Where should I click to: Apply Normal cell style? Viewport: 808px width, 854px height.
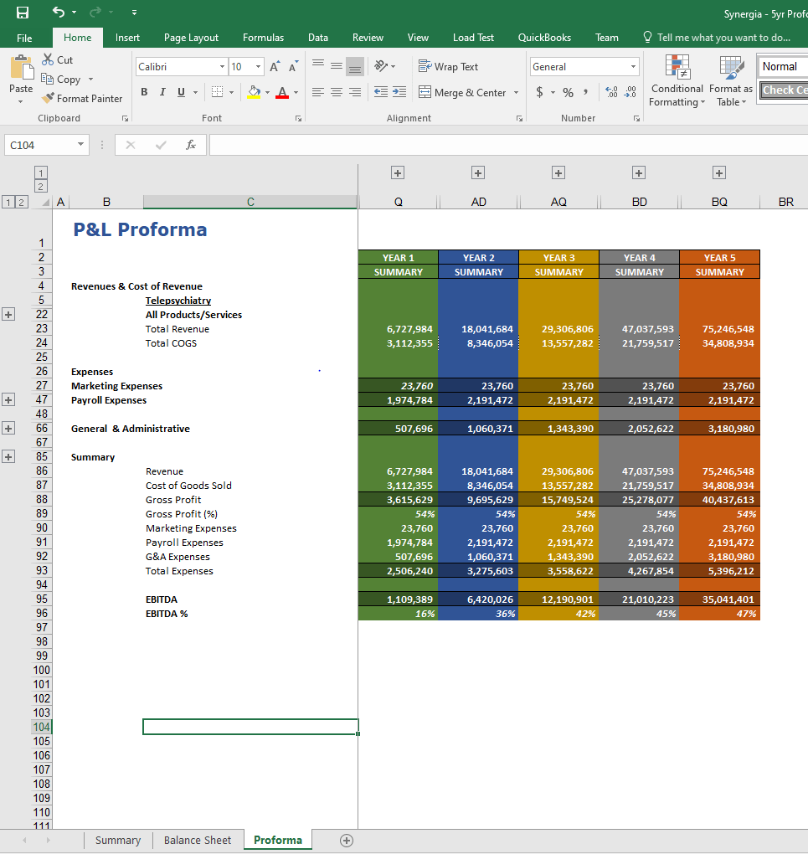782,66
